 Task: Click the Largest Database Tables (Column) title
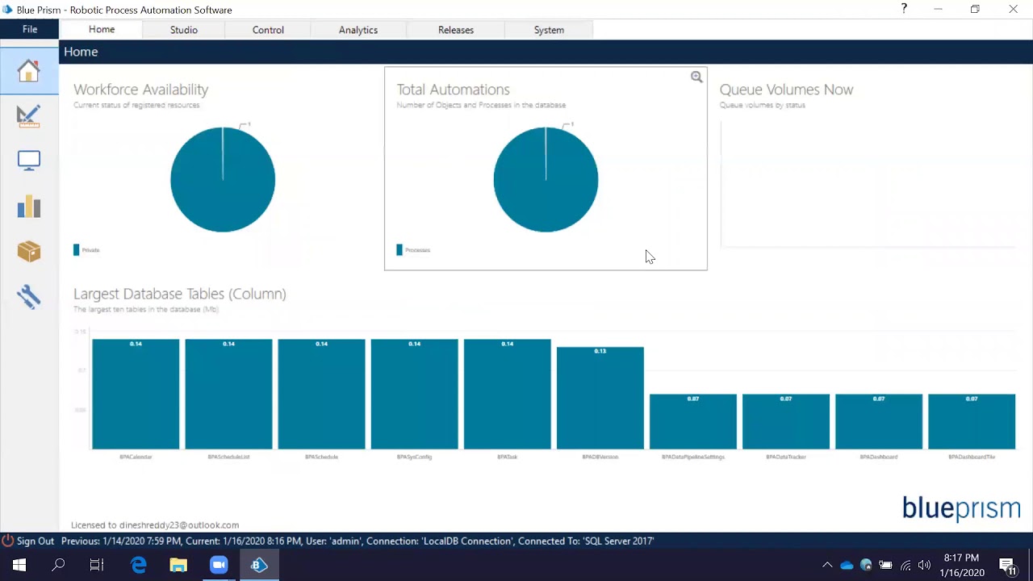coord(180,294)
